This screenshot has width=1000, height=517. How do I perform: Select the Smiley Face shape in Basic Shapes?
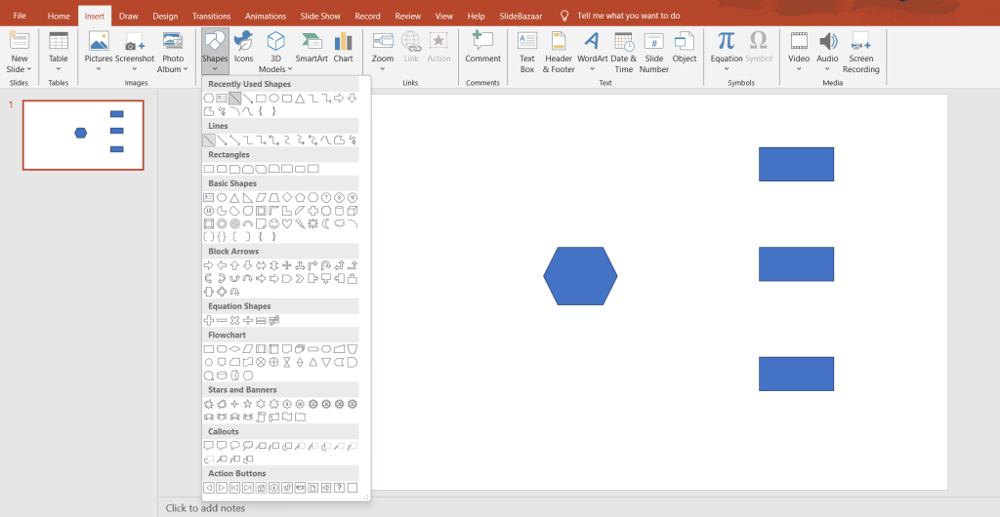coord(274,223)
